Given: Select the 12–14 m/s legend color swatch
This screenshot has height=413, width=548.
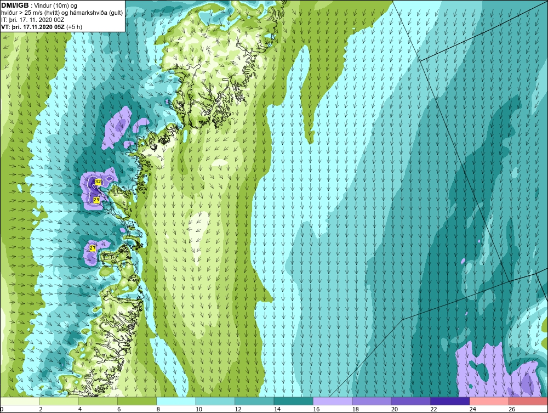Looking at the screenshot, I should pyautogui.click(x=254, y=401).
